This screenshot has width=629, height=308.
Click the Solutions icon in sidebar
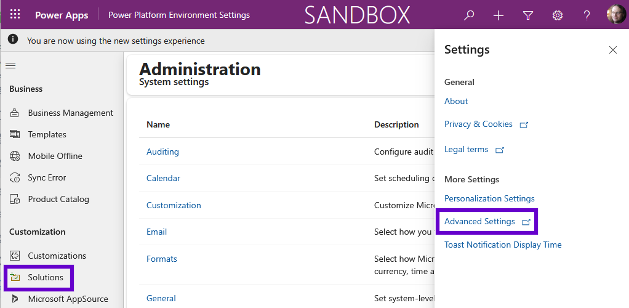[14, 277]
